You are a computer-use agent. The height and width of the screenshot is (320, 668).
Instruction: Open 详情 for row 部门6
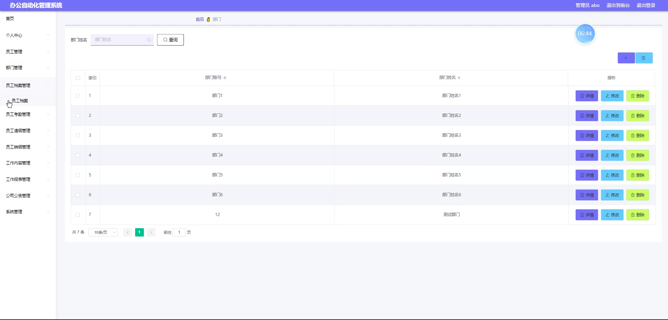pos(587,195)
